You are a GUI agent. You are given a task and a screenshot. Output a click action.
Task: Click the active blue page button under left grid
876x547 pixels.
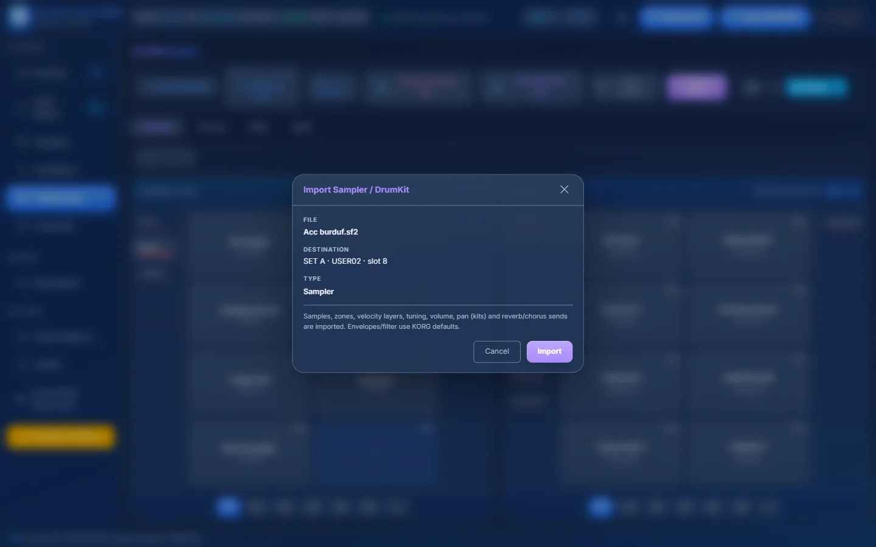228,506
